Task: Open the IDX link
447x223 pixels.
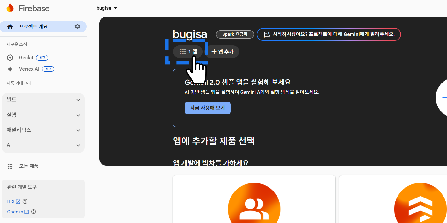Action: coord(11,202)
